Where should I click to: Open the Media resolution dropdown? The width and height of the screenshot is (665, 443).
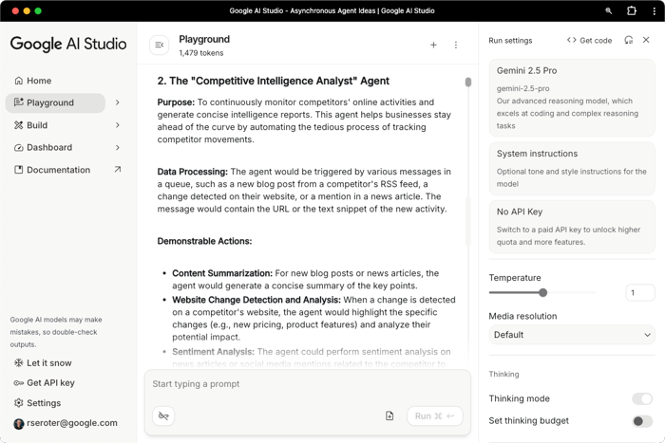[x=572, y=335]
